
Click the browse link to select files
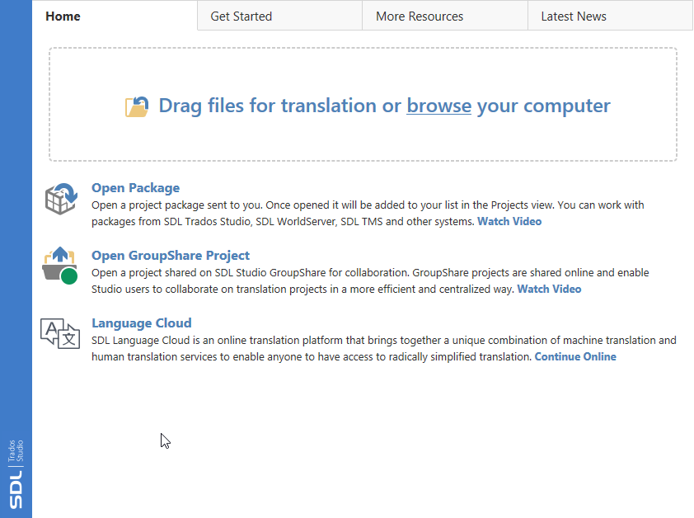tap(439, 106)
